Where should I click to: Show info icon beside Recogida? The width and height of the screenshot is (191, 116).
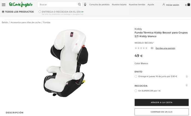tap(186, 85)
